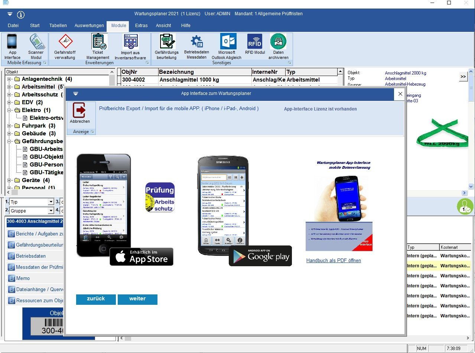Collapse the Elektro tree folder
The width and height of the screenshot is (475, 353).
tap(9, 110)
